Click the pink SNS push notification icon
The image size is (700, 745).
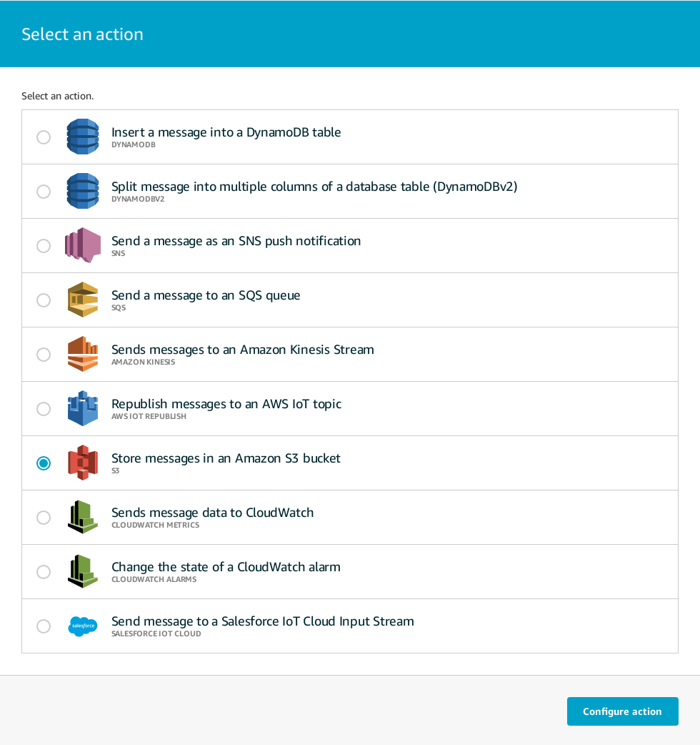point(83,245)
